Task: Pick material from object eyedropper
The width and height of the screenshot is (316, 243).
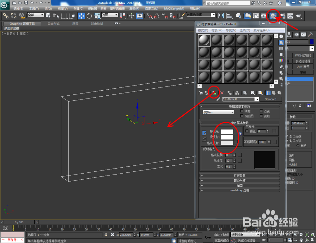Action: [218, 99]
